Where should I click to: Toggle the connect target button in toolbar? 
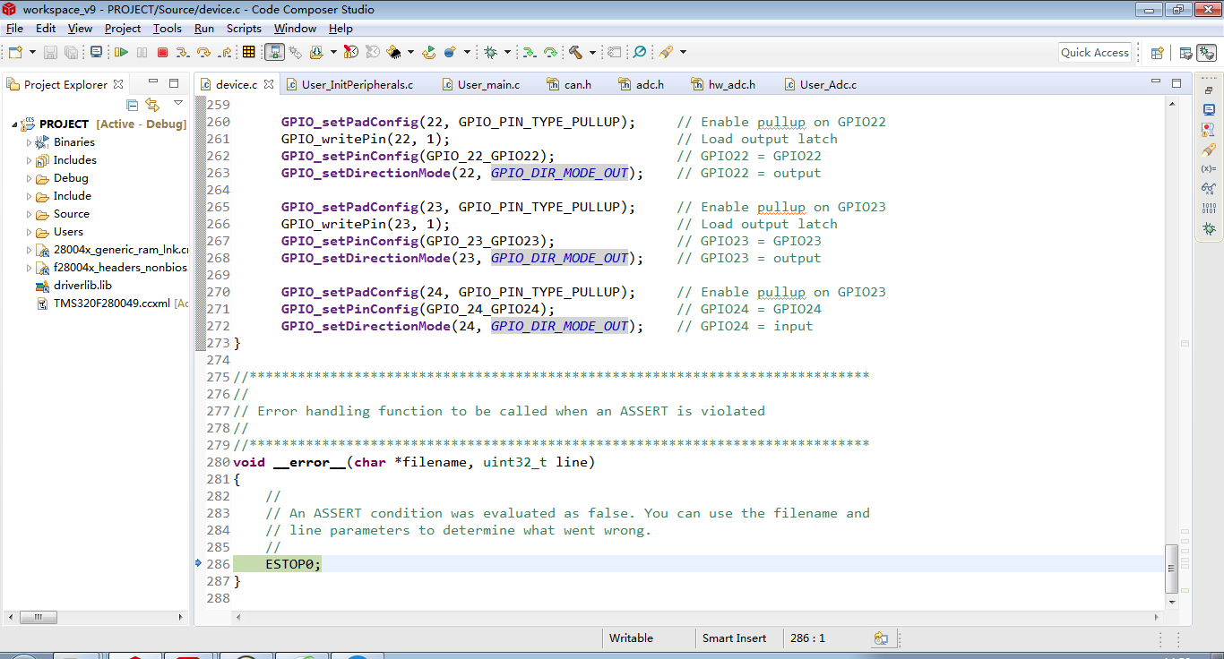(x=275, y=52)
